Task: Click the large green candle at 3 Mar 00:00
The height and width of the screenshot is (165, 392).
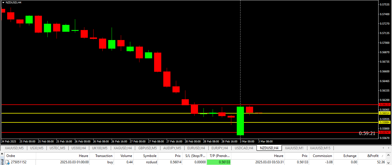Action: [x=240, y=121]
